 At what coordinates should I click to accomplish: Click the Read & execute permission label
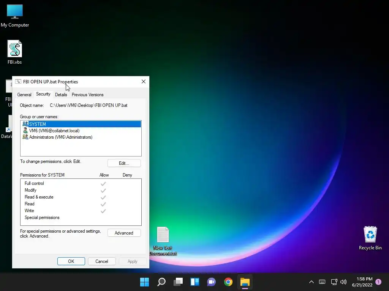(39, 197)
